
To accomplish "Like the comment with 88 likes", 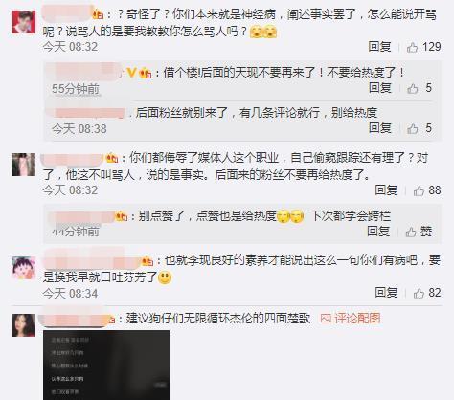I will [x=427, y=190].
